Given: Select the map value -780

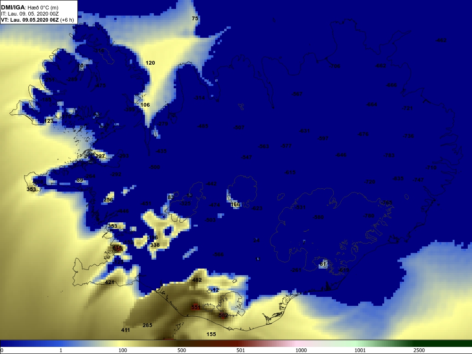Looking at the screenshot, I should click(369, 216).
